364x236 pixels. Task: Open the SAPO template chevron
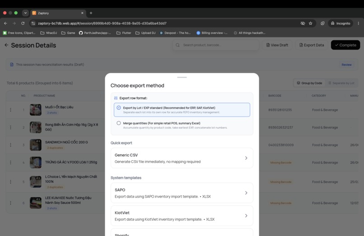(246, 193)
